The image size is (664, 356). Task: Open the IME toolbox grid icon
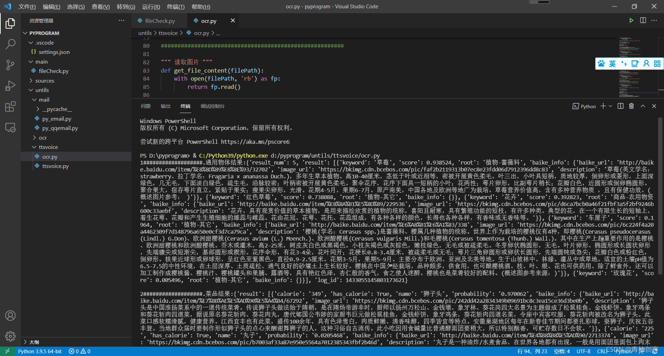(x=657, y=64)
